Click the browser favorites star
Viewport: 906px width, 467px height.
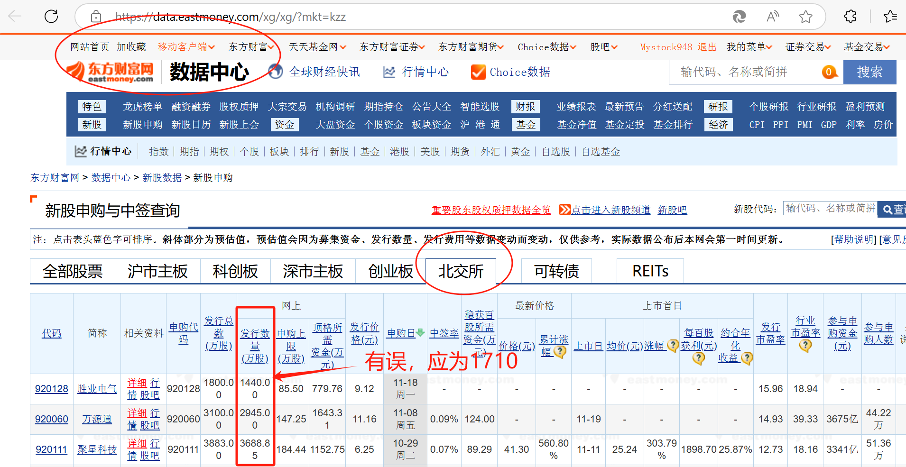(805, 16)
